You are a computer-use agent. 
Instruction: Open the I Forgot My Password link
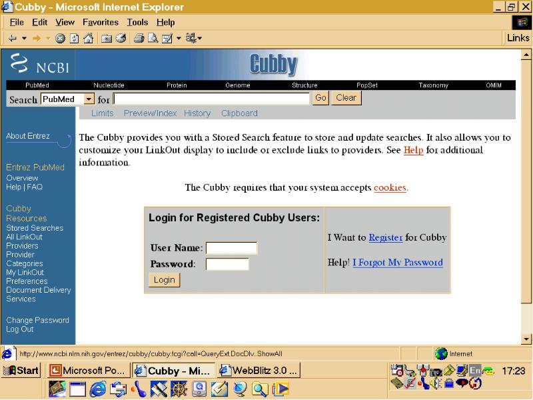click(397, 262)
